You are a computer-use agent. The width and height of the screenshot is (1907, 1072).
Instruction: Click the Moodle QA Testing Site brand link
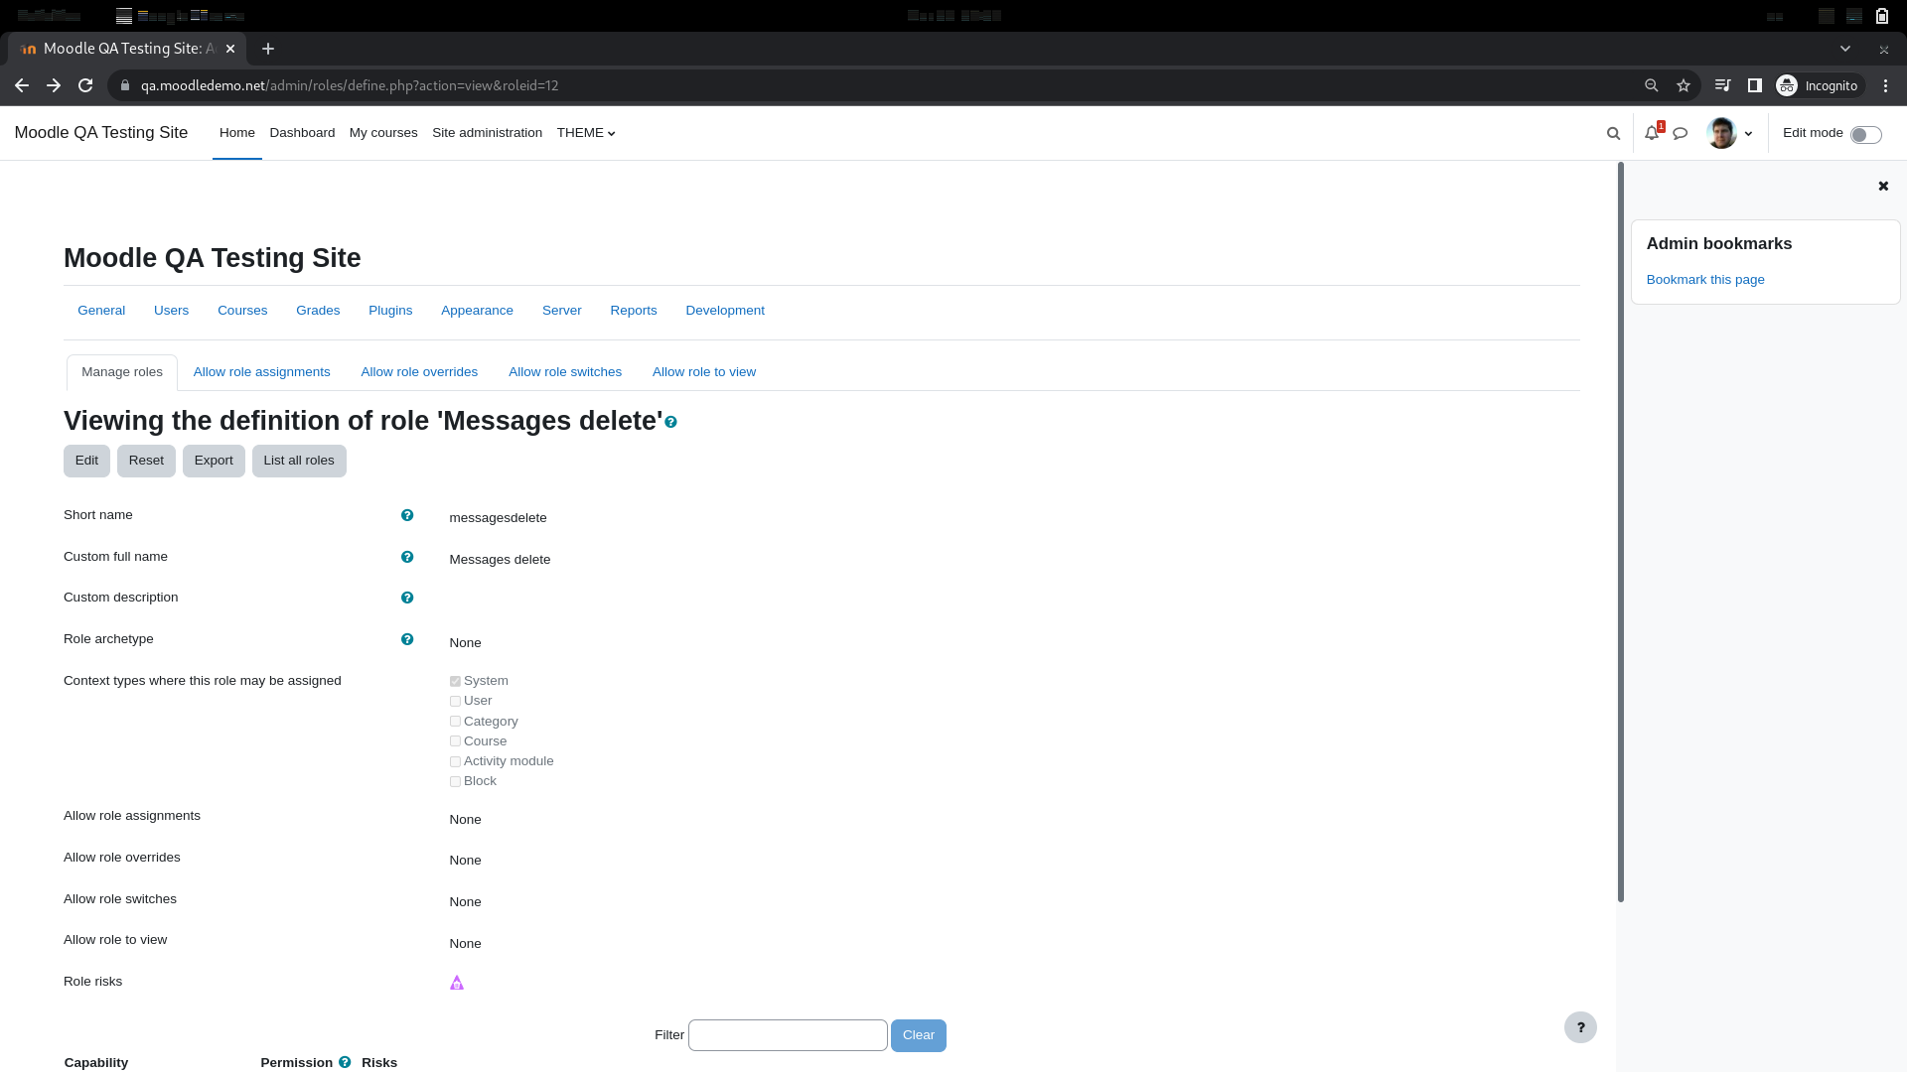[x=101, y=133]
